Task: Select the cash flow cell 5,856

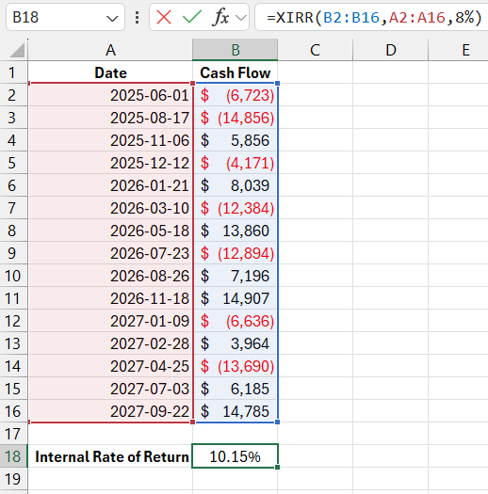Action: point(235,140)
